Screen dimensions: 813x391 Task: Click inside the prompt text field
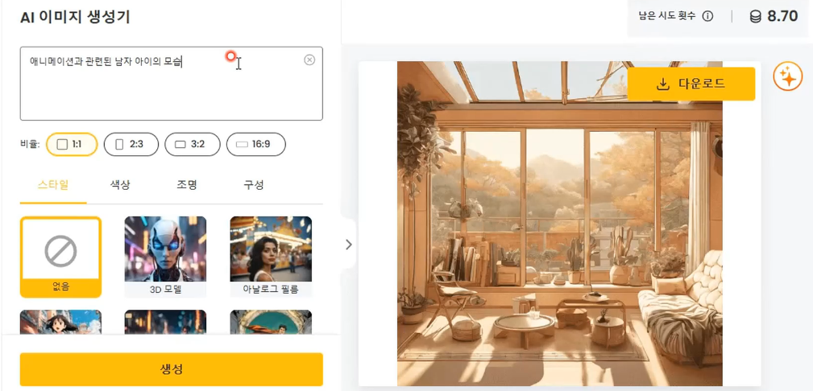(172, 84)
